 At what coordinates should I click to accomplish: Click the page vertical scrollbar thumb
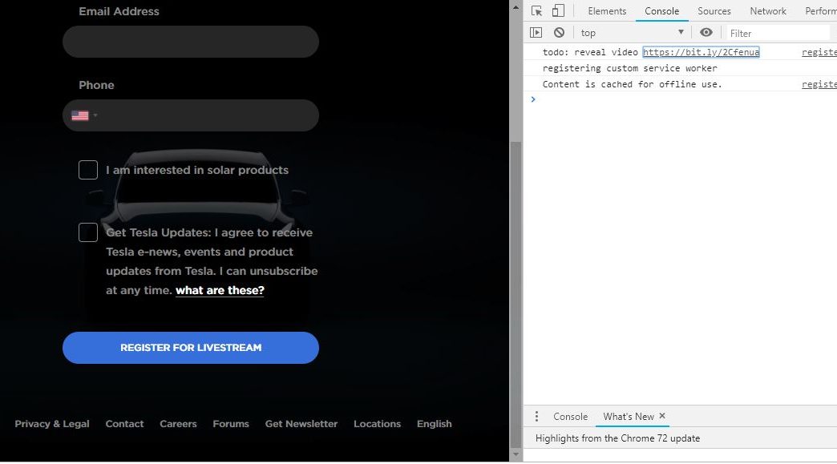tap(516, 294)
